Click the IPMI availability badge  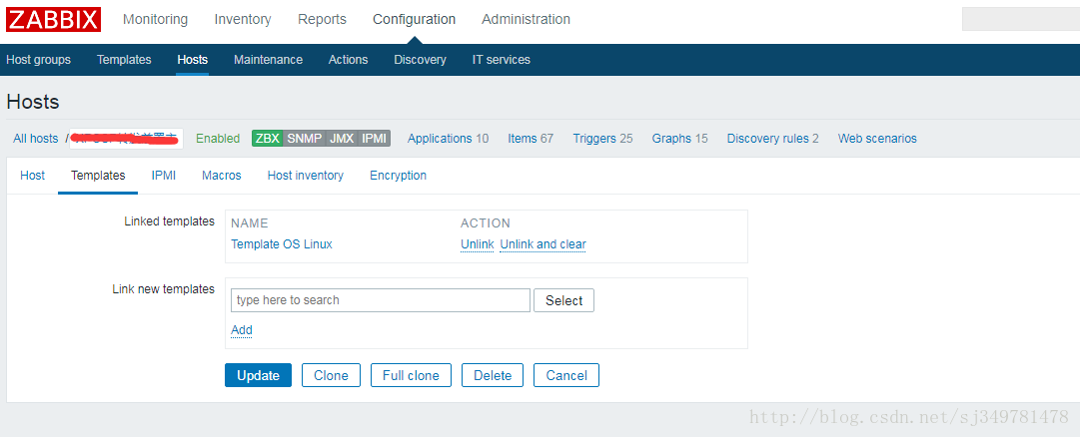[x=374, y=139]
